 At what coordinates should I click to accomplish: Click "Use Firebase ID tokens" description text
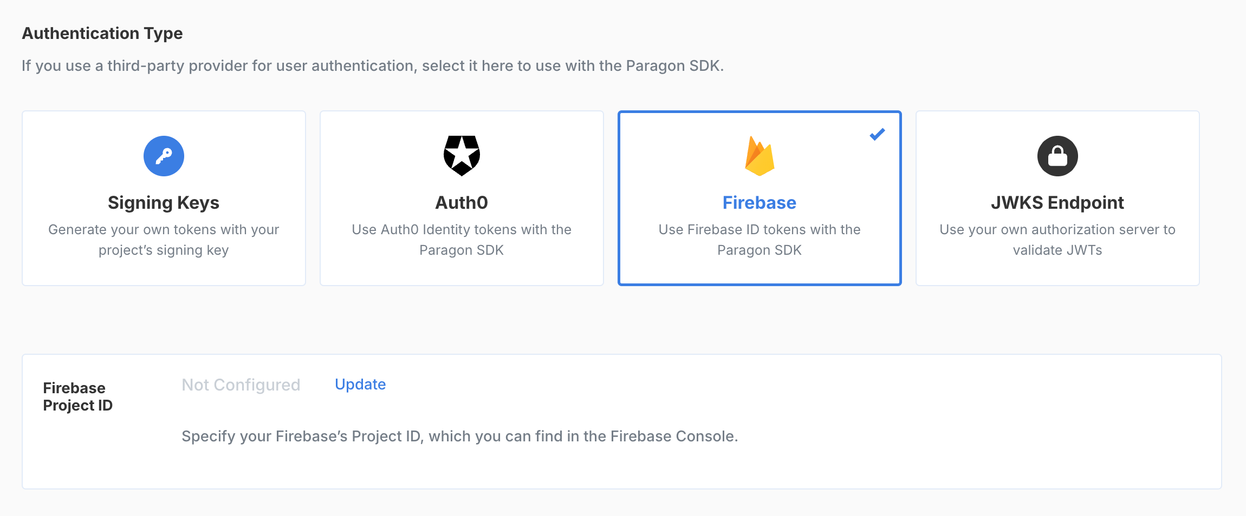click(760, 230)
